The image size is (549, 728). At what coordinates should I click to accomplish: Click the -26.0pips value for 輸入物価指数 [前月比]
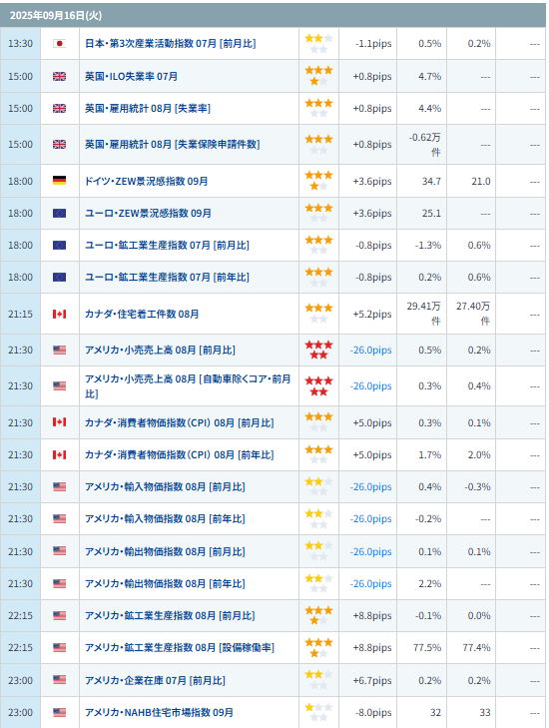(370, 487)
